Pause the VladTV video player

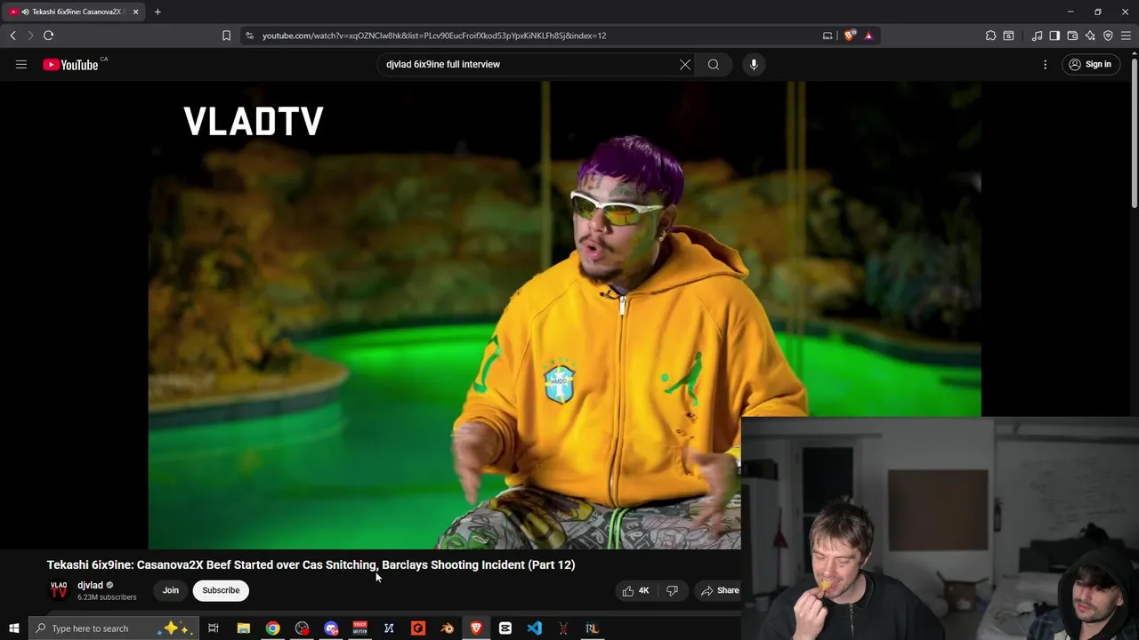pyautogui.click(x=564, y=316)
